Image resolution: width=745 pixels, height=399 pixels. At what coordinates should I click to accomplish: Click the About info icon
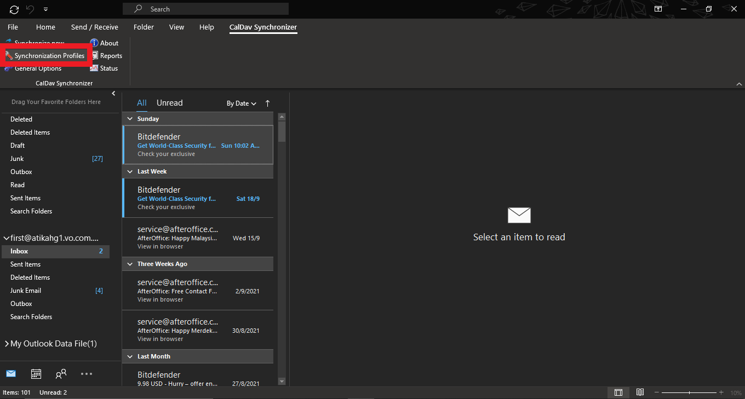[x=94, y=43]
